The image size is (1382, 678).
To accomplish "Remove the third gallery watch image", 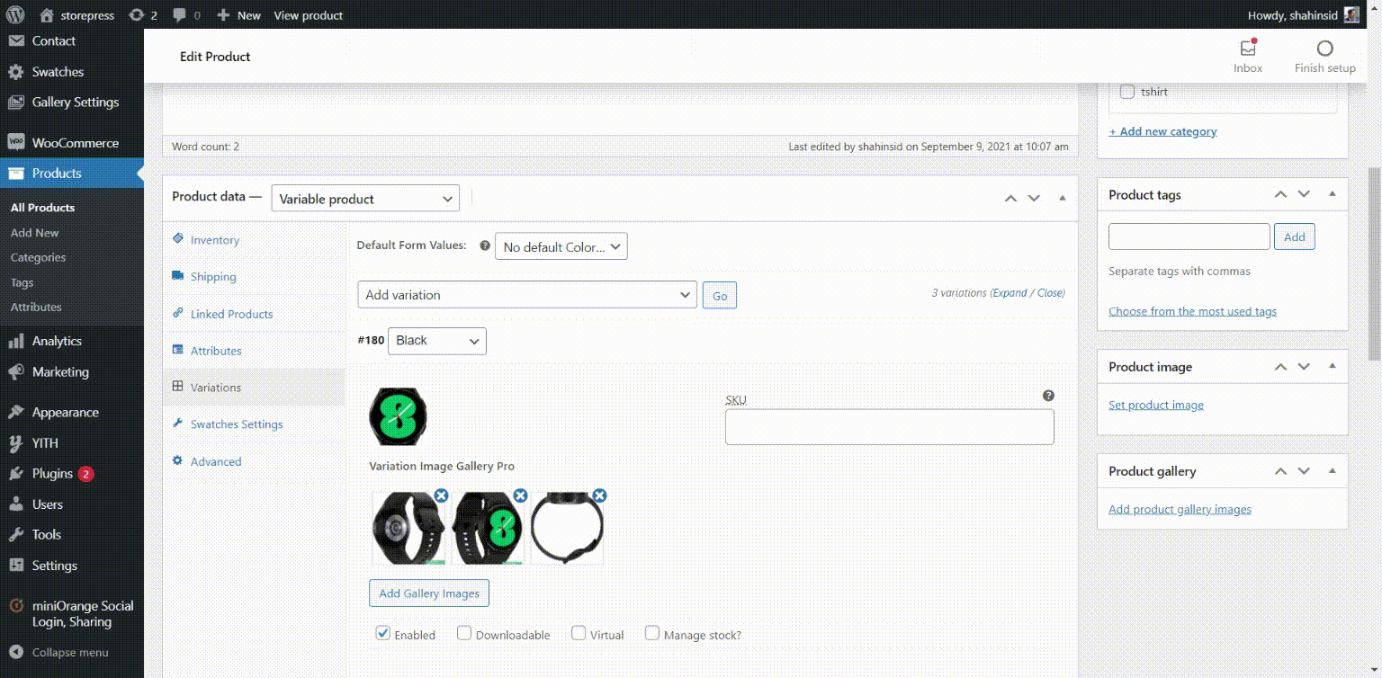I will [599, 495].
